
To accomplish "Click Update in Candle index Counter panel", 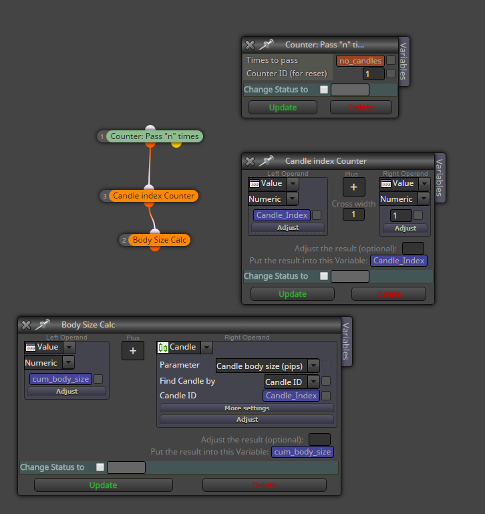I will coord(293,293).
